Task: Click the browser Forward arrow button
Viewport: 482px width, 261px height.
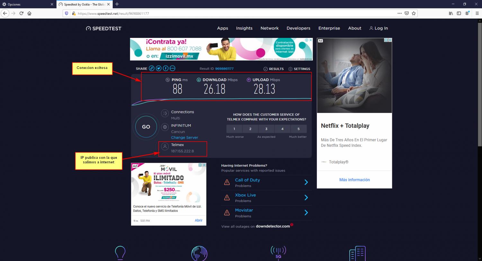Action: click(13, 13)
